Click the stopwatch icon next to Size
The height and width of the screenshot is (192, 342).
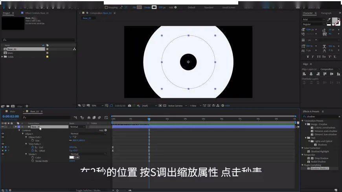33,140
